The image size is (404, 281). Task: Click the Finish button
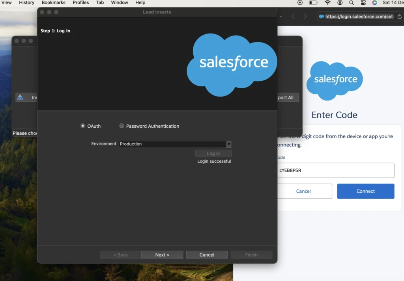point(251,255)
